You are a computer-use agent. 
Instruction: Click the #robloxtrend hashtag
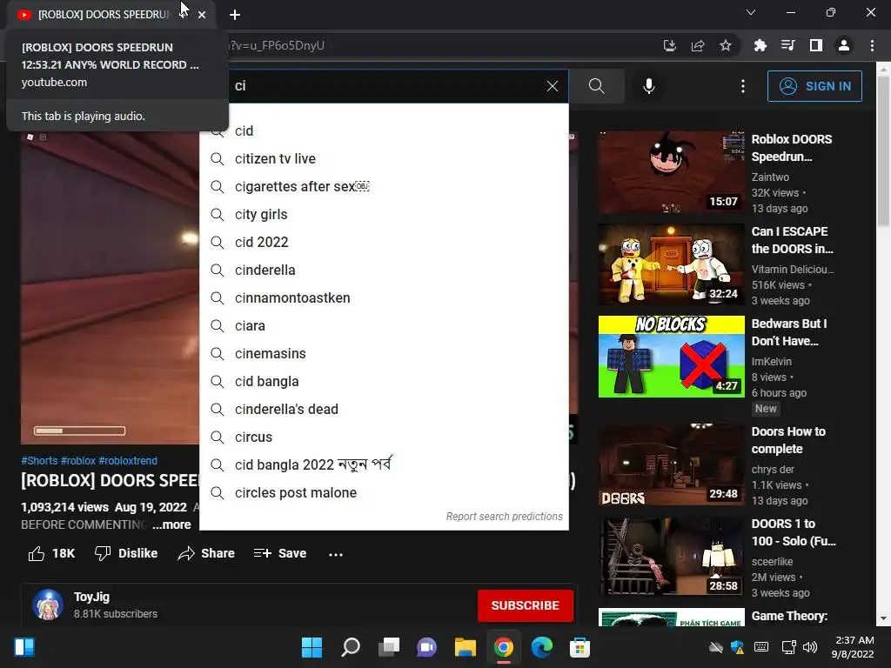pos(128,461)
